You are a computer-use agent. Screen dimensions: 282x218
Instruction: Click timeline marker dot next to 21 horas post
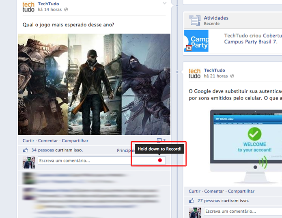coord(177,72)
